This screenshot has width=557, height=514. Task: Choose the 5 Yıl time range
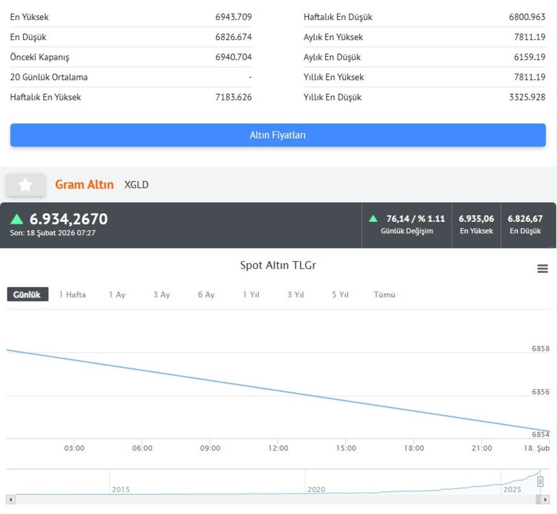coord(340,295)
